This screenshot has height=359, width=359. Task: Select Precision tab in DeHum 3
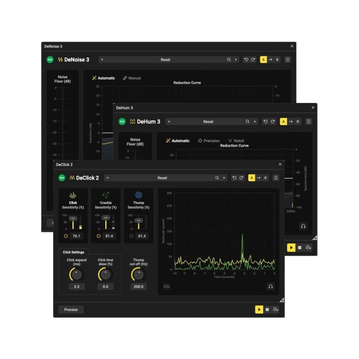[209, 141]
